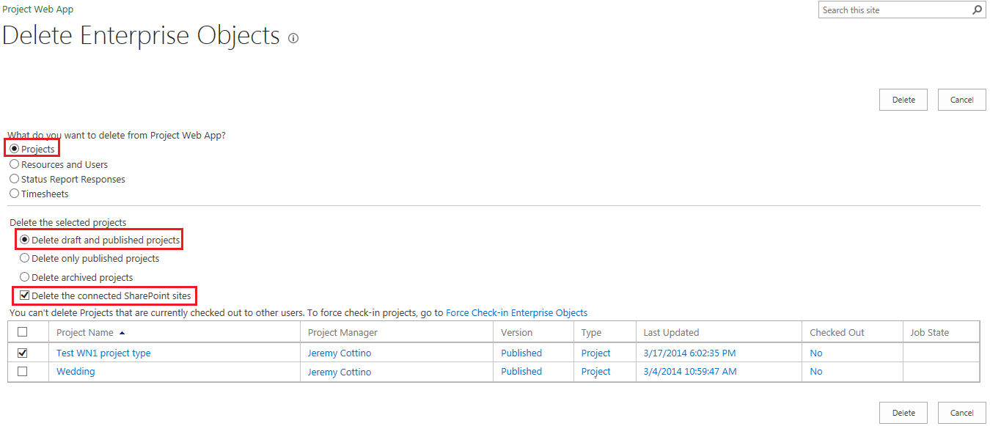Select the Timesheets radio button
The height and width of the screenshot is (426, 990).
coord(14,193)
